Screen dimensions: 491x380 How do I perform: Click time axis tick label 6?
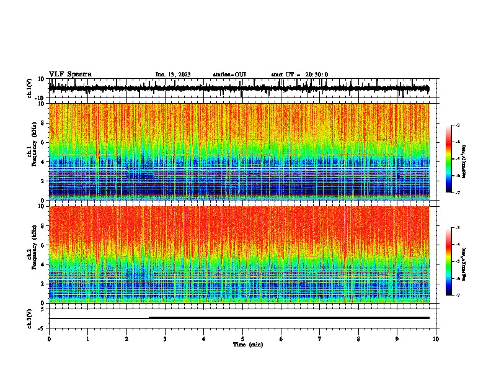click(x=281, y=339)
